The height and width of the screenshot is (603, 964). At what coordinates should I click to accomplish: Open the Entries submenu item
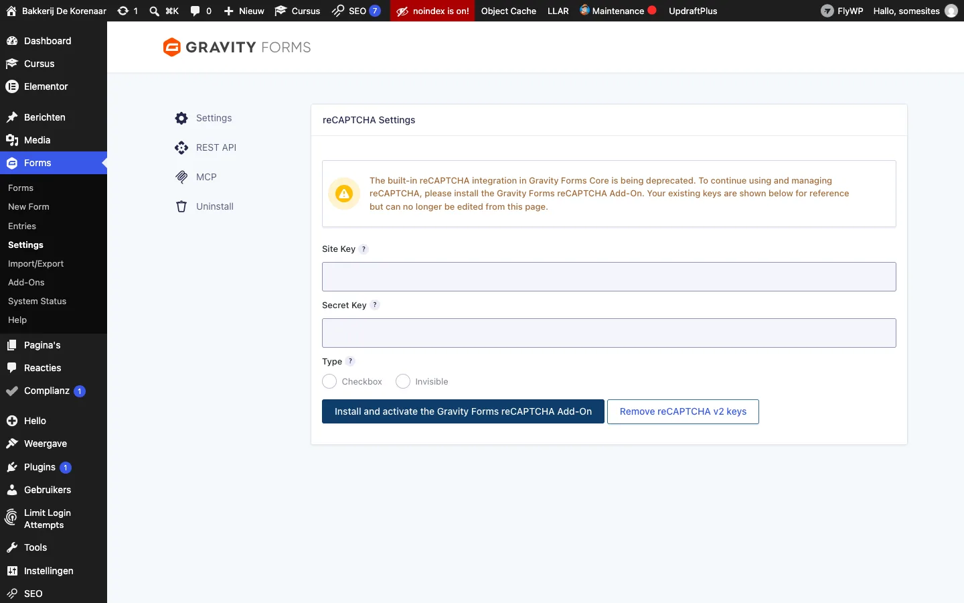click(x=54, y=226)
